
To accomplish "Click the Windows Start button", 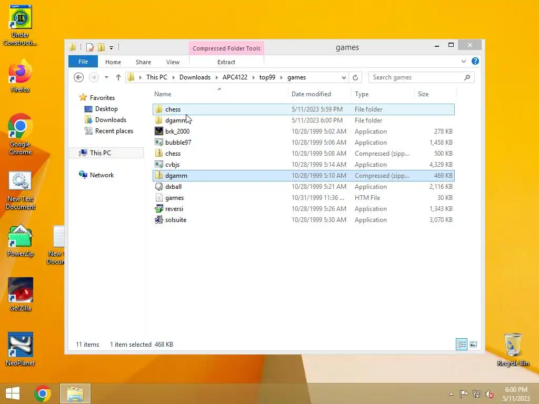I will coord(13,393).
